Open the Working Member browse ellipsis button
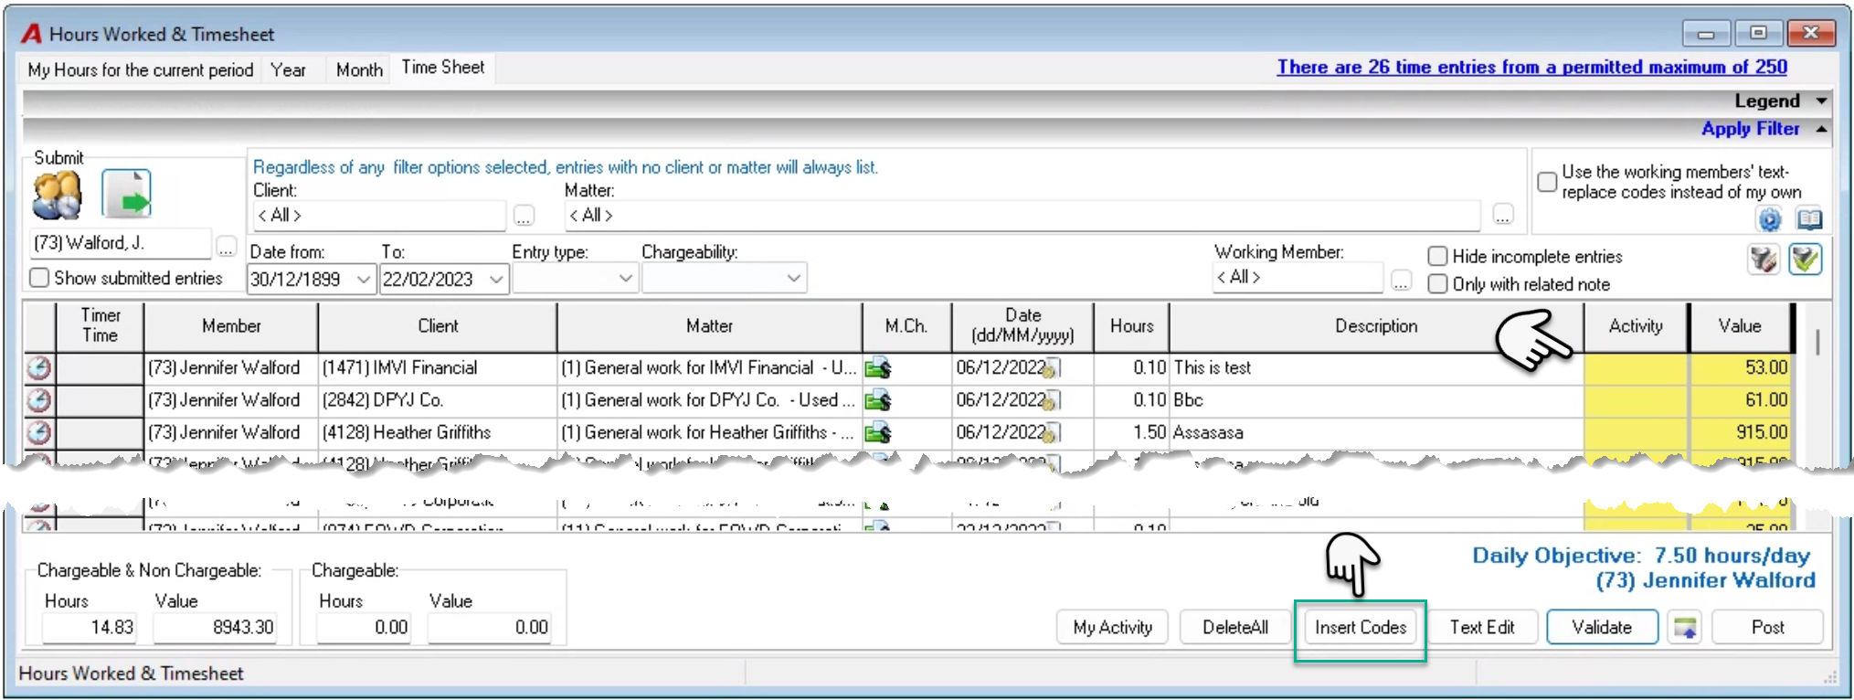Image resolution: width=1854 pixels, height=700 pixels. pos(1401,281)
